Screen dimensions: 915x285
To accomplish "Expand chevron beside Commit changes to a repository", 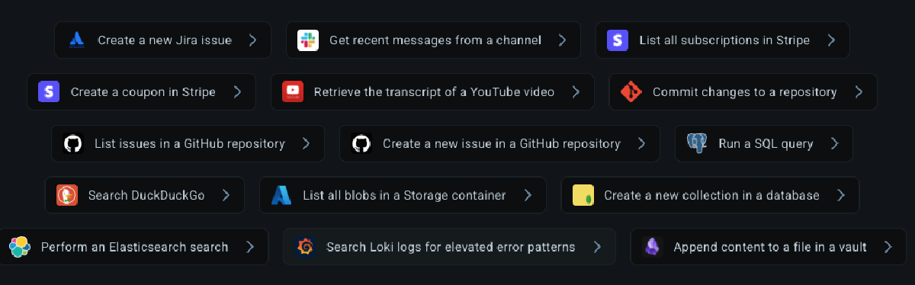I will 859,92.
